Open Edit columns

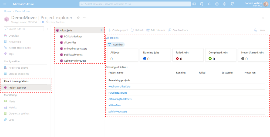click(x=156, y=30)
